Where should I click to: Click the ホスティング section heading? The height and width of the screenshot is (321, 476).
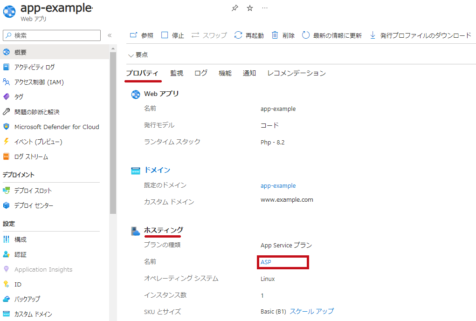pos(164,230)
